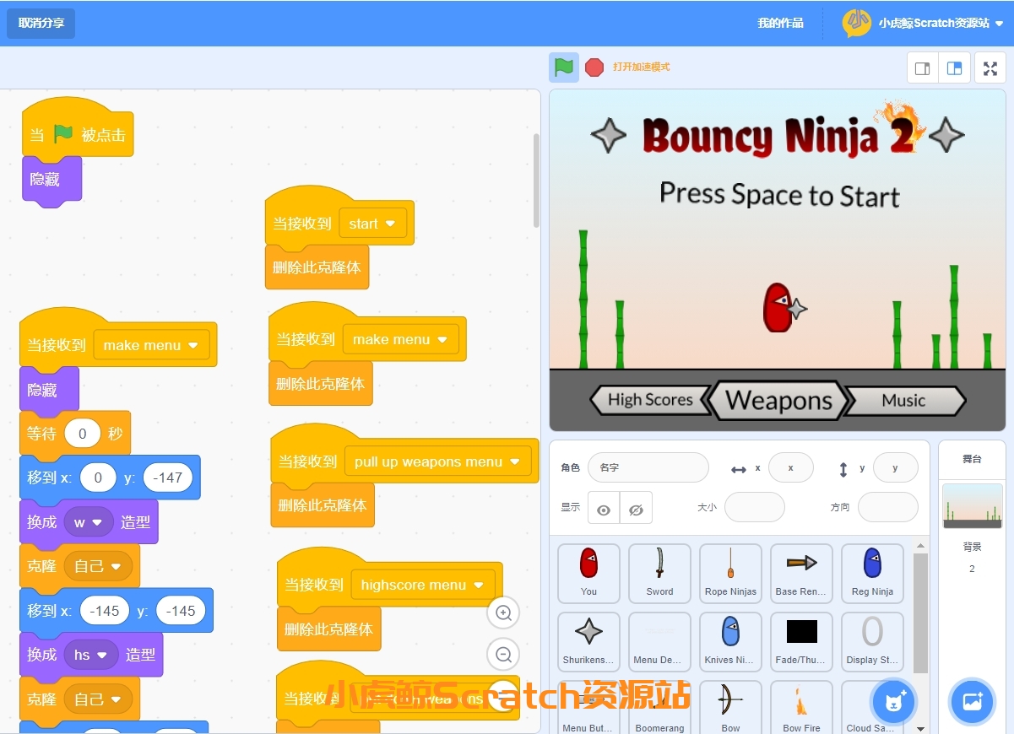Select the Fade/Thu... sprite
The image size is (1014, 734).
801,642
